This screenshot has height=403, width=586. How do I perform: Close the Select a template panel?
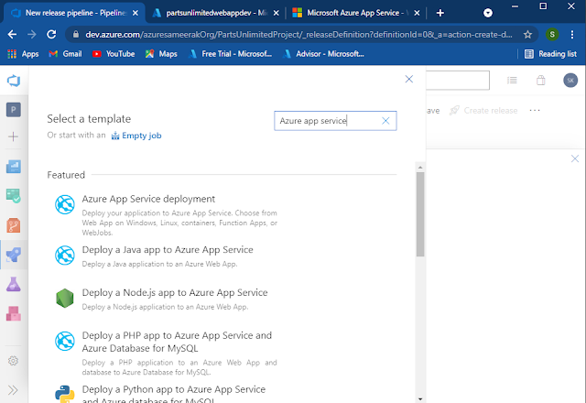pyautogui.click(x=409, y=79)
